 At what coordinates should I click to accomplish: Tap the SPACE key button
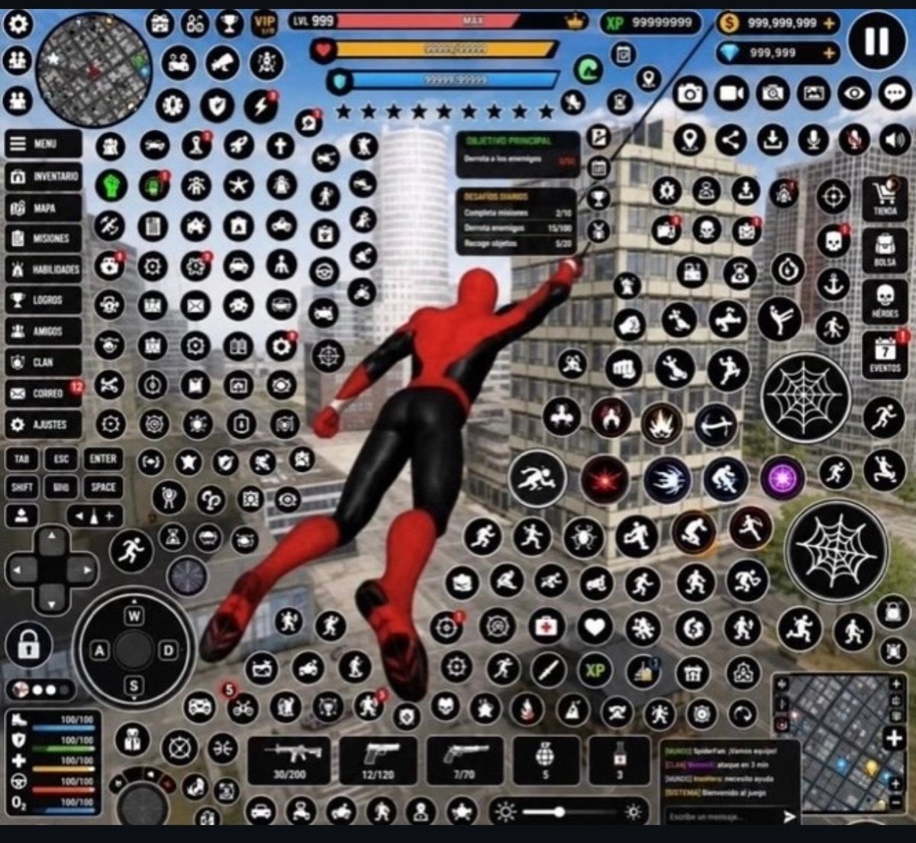point(102,487)
